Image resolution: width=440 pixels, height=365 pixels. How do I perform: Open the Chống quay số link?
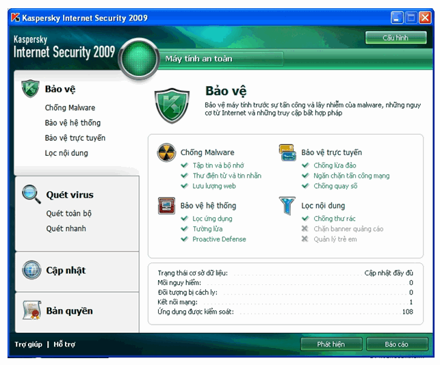pos(335,186)
